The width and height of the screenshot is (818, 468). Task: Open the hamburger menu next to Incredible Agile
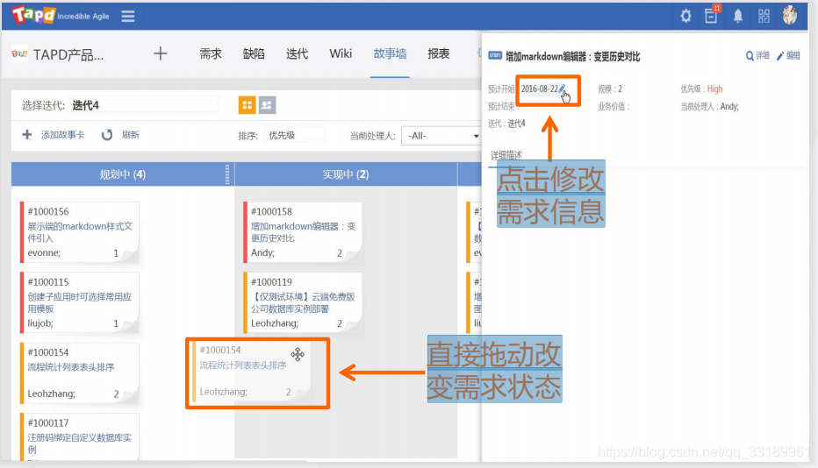[x=128, y=16]
